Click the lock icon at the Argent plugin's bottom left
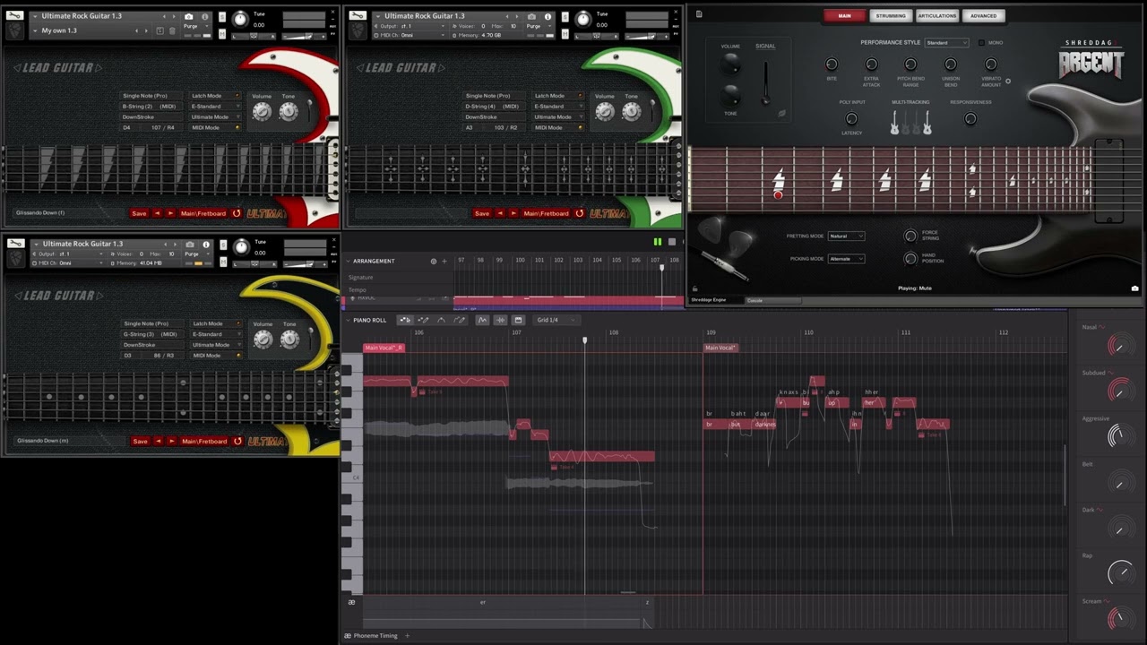1147x645 pixels. coord(694,288)
